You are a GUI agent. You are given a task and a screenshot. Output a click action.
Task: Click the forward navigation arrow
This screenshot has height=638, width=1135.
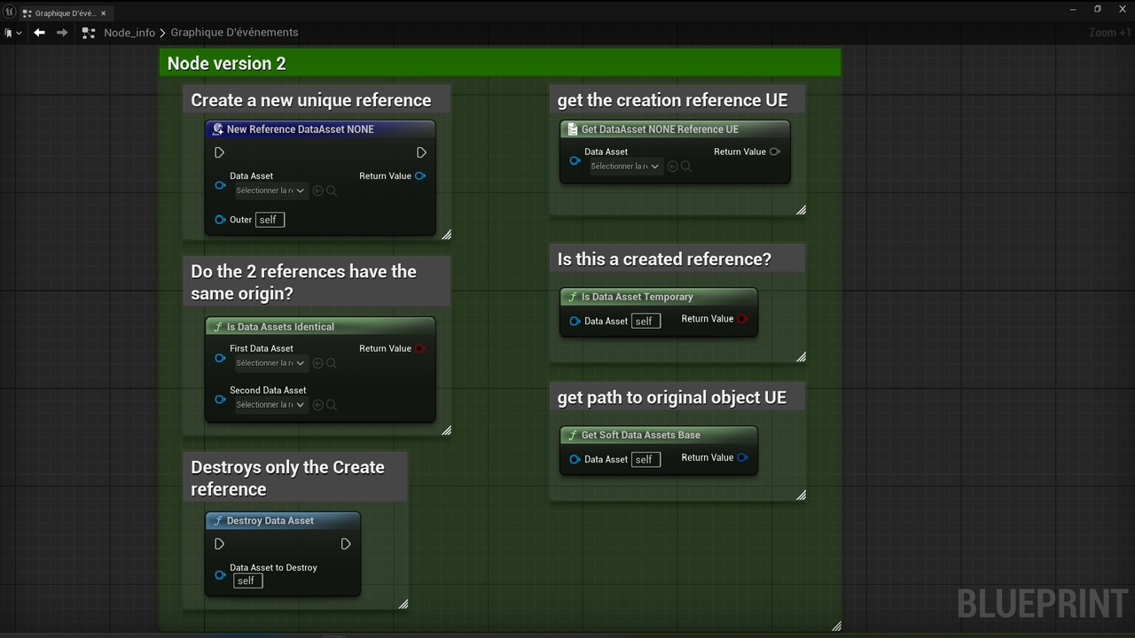tap(62, 33)
